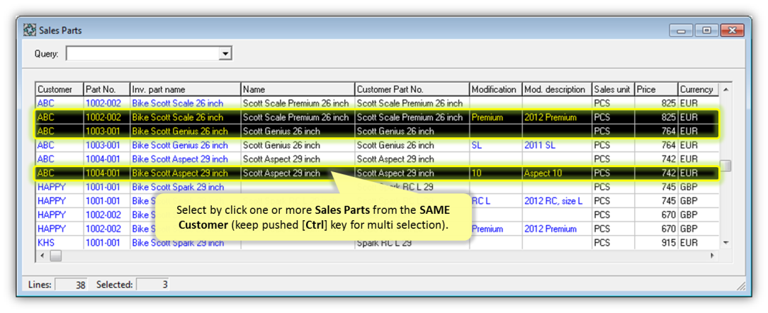Click the Sales Parts window icon

[x=30, y=30]
